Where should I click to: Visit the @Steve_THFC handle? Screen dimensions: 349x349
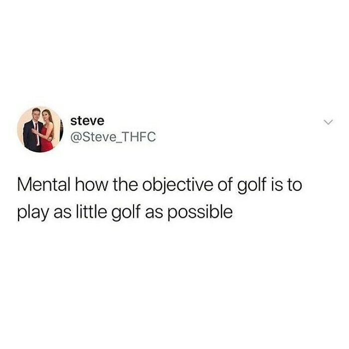[x=113, y=137]
